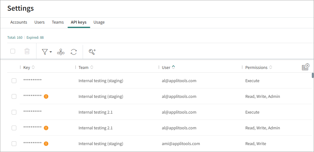Open the filter funnel icon
The image size is (314, 152).
[x=45, y=52]
